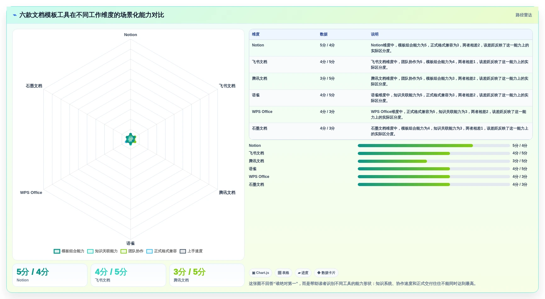This screenshot has width=545, height=299.
Task: Click the 飞书文档 axis label on radar chart
Action: click(227, 86)
